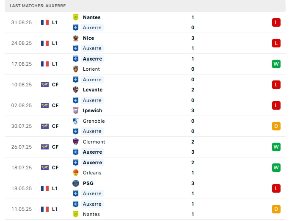Select the Clermont club logo
The image size is (289, 221).
[76, 142]
